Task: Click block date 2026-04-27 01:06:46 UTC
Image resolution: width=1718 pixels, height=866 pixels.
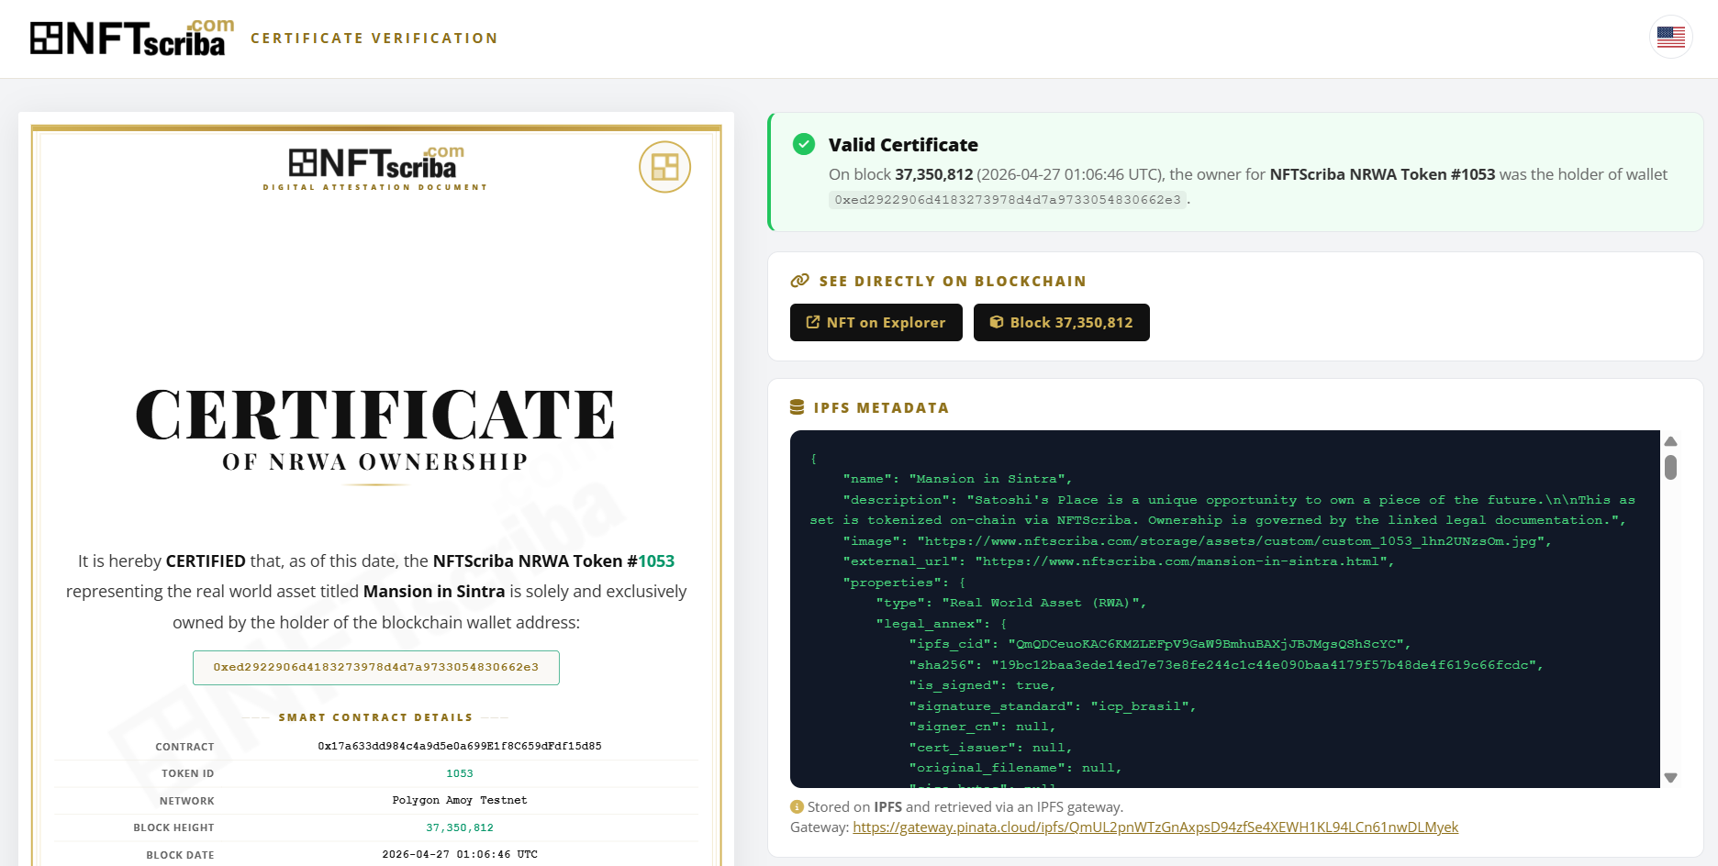Action: point(460,854)
